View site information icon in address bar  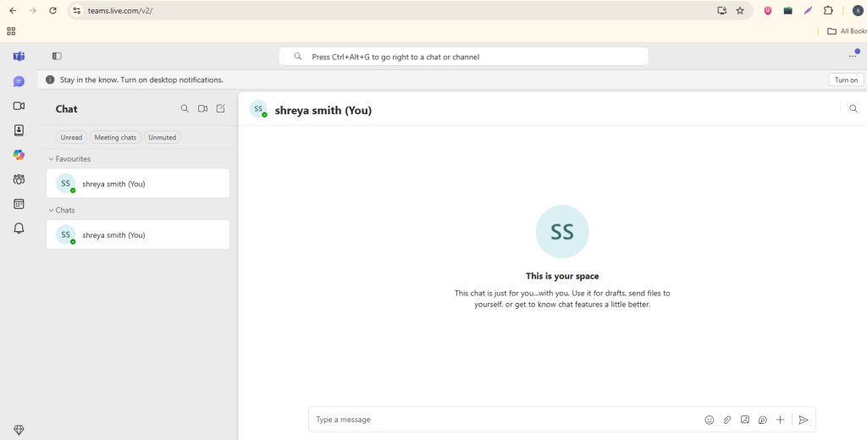(77, 10)
